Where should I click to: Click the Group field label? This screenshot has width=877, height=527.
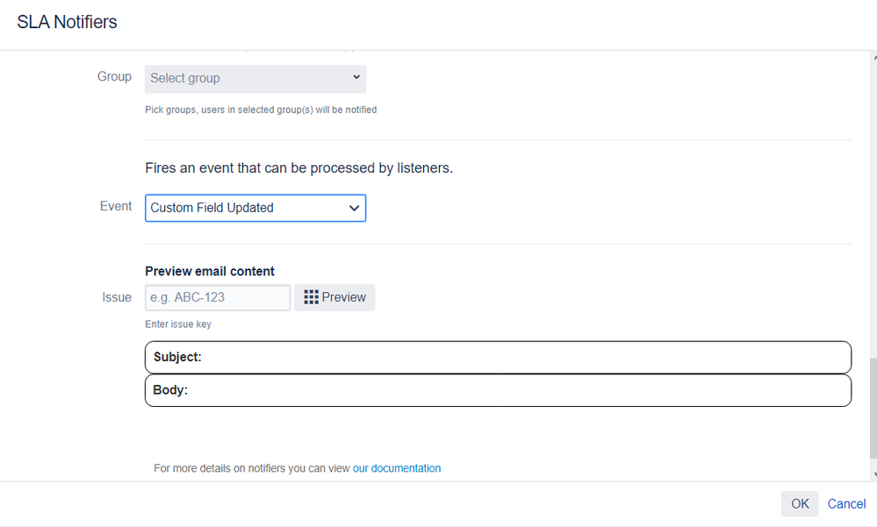(114, 76)
